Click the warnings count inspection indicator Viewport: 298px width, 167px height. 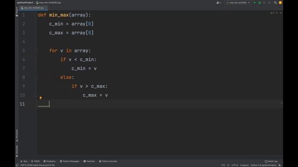click(272, 13)
